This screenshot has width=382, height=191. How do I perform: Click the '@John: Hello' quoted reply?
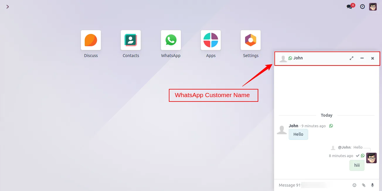coord(350,147)
